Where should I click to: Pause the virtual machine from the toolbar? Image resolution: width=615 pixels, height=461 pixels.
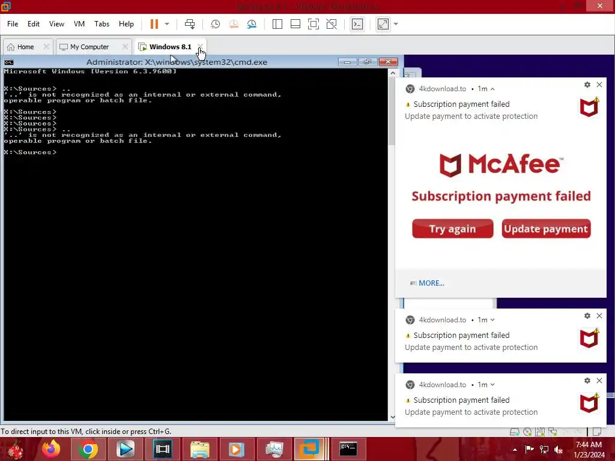pos(154,24)
